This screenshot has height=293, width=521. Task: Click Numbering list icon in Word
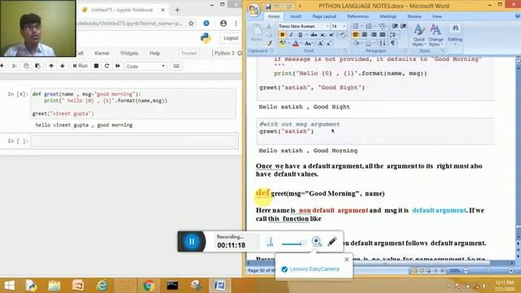pos(369,26)
